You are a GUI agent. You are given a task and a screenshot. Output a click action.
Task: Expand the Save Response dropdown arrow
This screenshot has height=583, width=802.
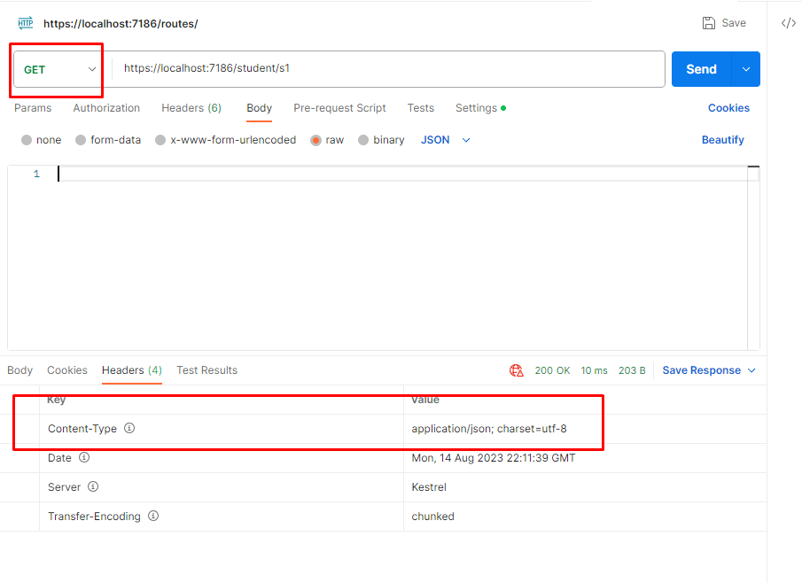(751, 370)
